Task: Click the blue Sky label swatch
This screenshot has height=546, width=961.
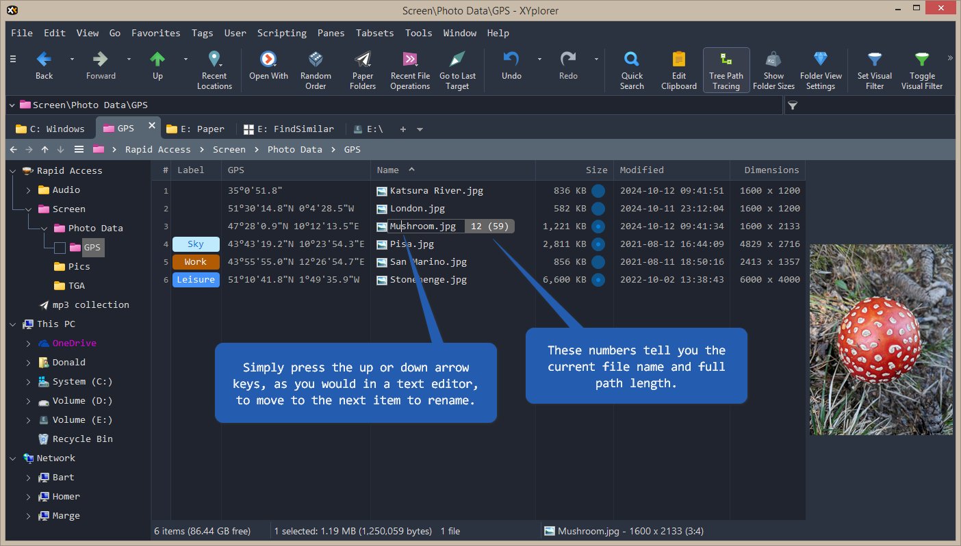Action: pos(196,244)
